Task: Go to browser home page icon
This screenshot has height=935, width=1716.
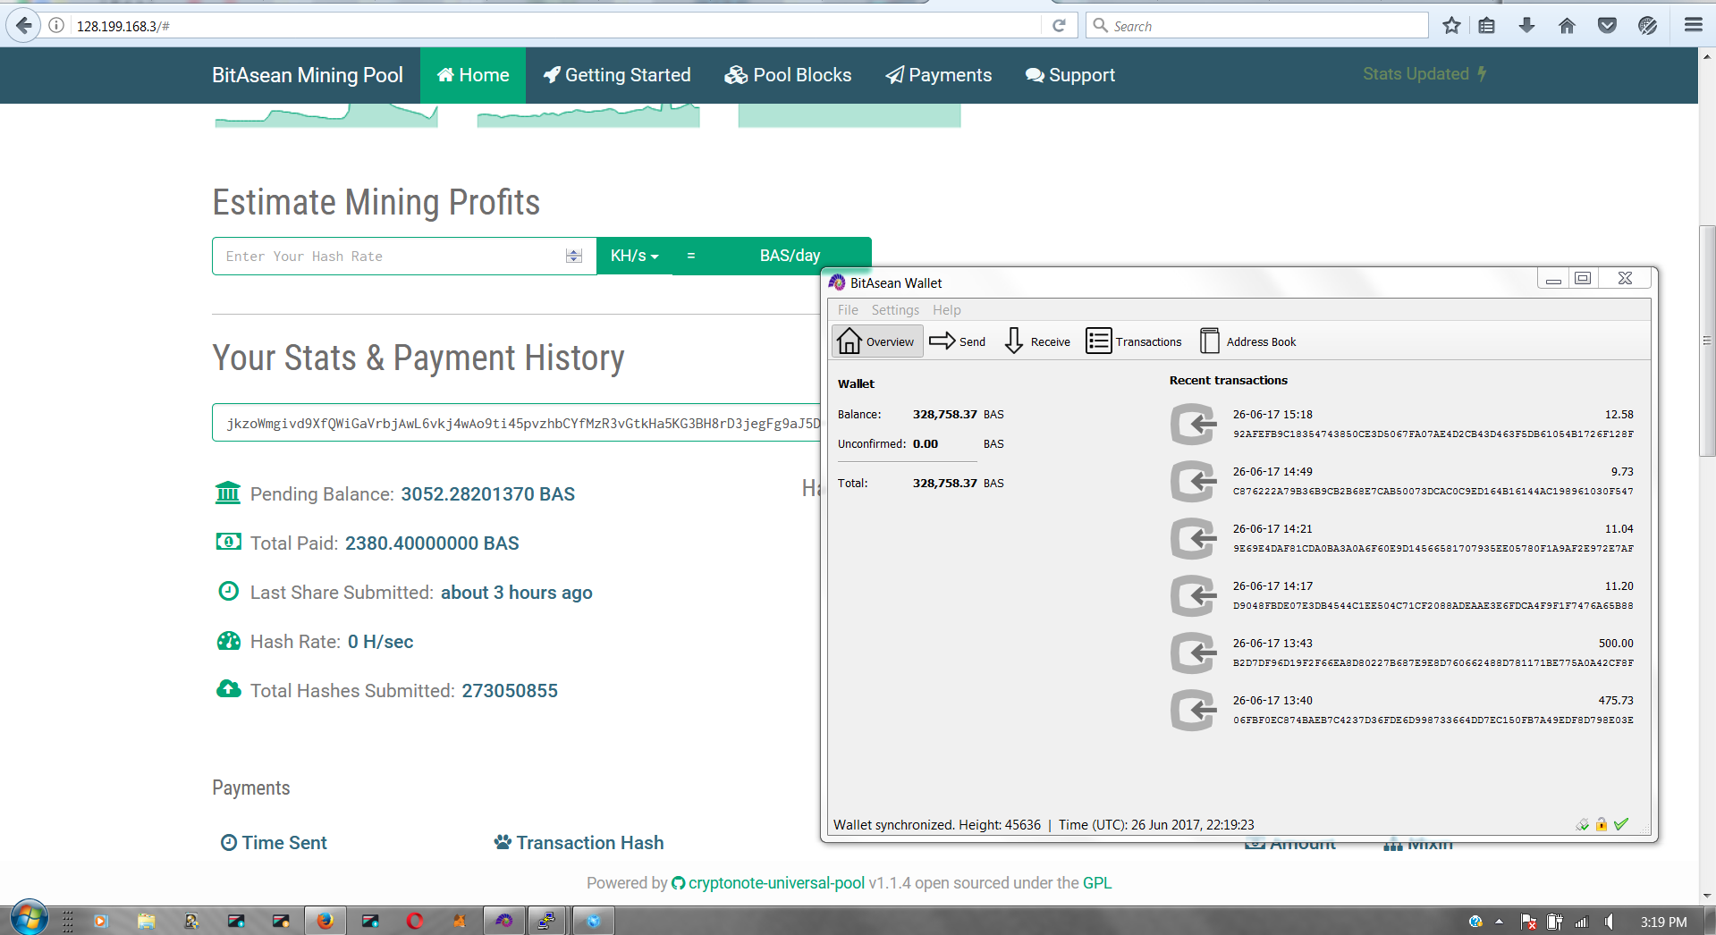Action: [1567, 25]
